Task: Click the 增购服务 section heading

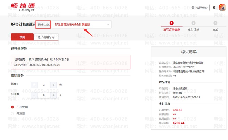Action: (x=17, y=76)
